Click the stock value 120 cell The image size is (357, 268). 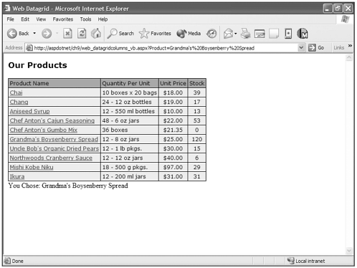point(197,139)
